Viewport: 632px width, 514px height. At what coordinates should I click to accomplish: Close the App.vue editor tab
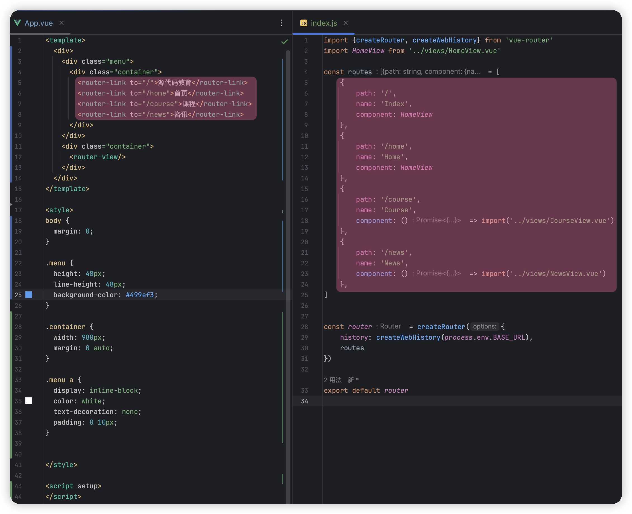click(x=61, y=23)
